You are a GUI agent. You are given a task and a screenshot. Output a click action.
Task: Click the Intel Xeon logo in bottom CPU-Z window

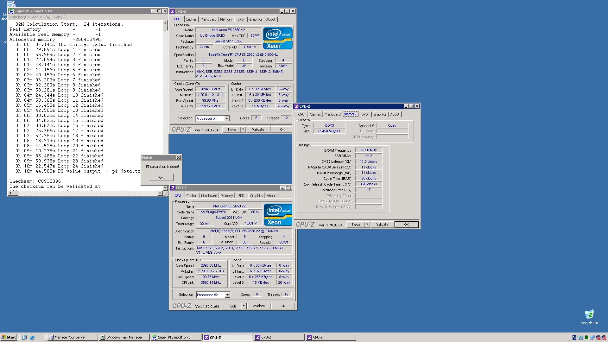click(x=278, y=215)
